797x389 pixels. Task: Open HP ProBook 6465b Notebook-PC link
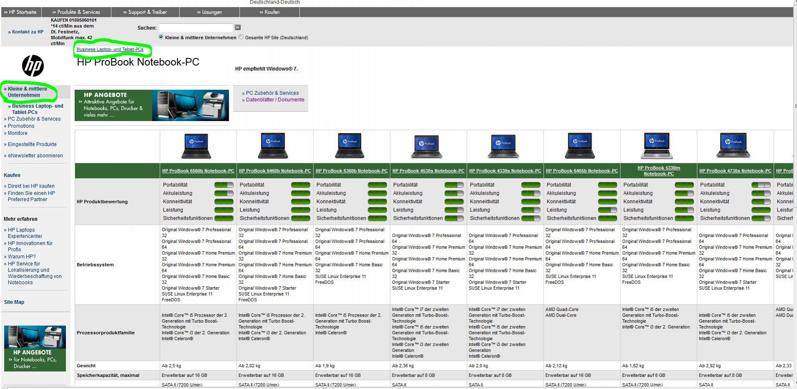point(582,171)
